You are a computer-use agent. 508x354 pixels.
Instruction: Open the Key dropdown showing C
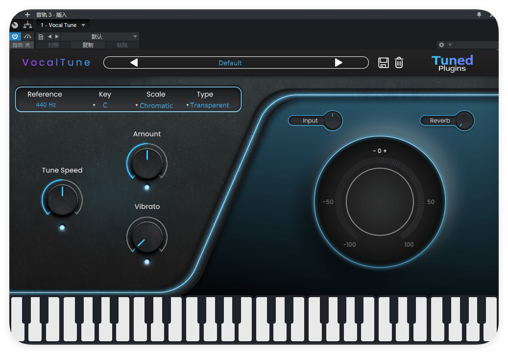[100, 105]
